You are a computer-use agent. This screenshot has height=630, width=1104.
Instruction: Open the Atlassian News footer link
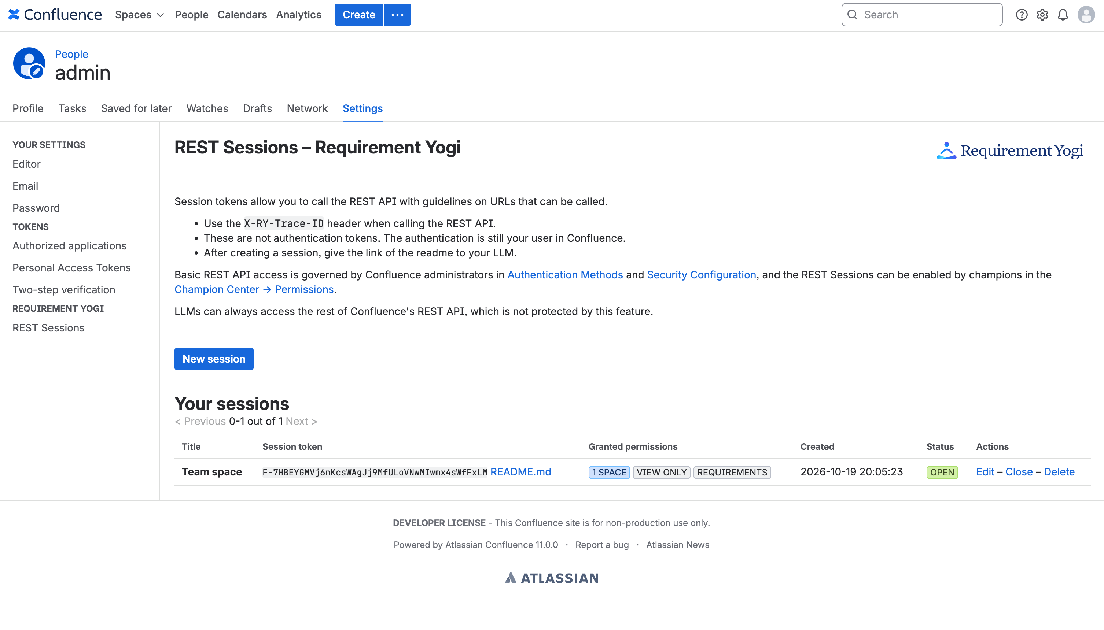click(678, 545)
